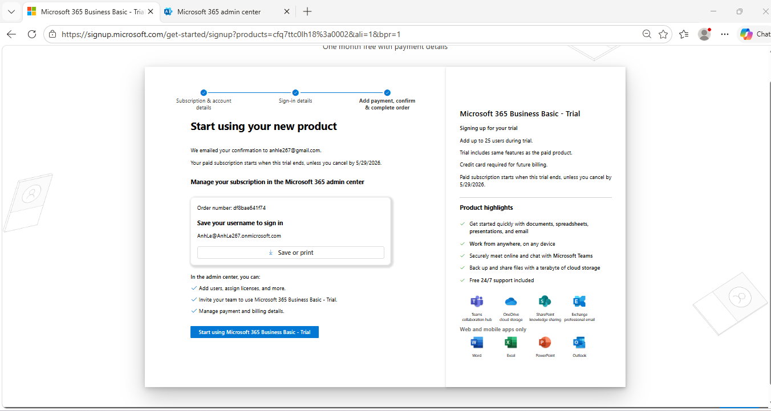
Task: Click the SharePoint knowledge sharing icon
Action: [x=545, y=302]
